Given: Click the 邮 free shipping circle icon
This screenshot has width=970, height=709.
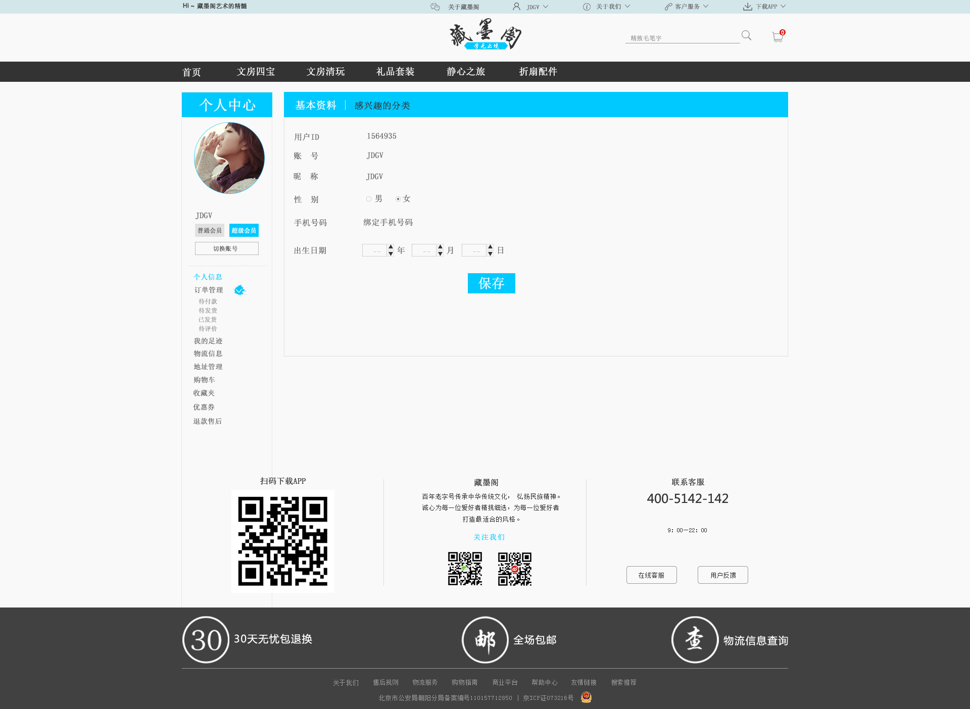Looking at the screenshot, I should 485,640.
